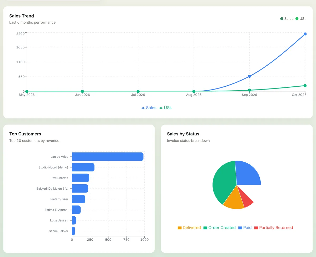Click the "Top Customers" card title
This screenshot has width=316, height=257.
(25, 134)
